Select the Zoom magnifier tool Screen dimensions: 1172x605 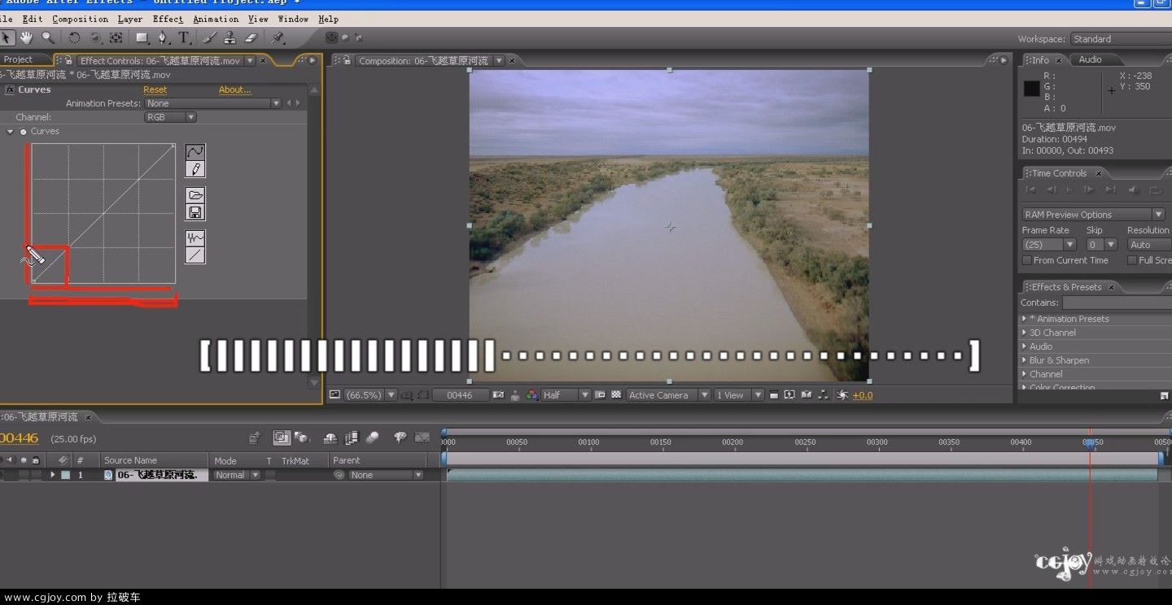click(x=48, y=37)
